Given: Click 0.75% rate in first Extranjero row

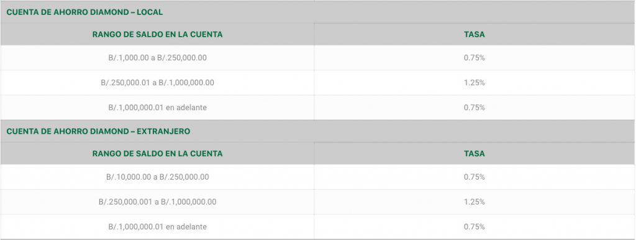Looking at the screenshot, I should point(474,177).
